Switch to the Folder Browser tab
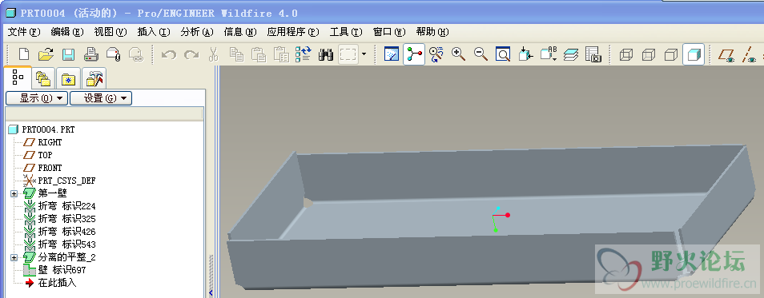 [44, 79]
